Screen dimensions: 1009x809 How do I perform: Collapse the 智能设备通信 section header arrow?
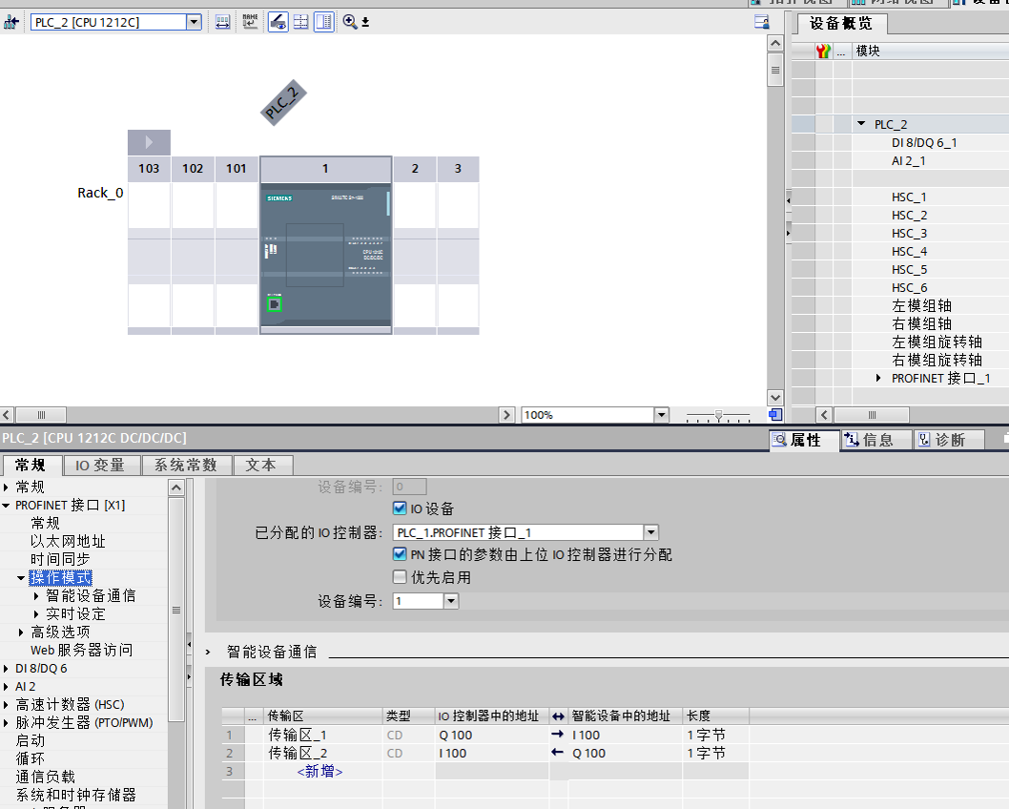[208, 652]
